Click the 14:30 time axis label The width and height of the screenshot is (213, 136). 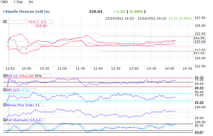click(187, 68)
